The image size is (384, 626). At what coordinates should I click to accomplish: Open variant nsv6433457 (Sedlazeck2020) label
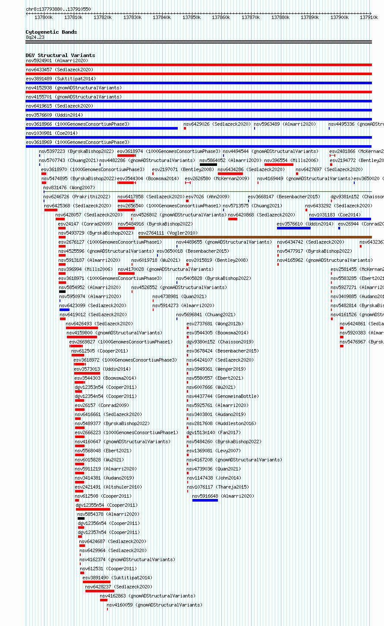point(60,70)
